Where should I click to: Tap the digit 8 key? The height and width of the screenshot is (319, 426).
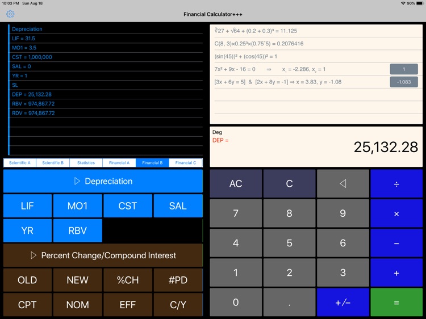[289, 213]
